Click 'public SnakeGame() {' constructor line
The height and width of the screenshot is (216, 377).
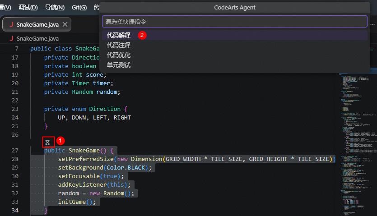point(79,151)
